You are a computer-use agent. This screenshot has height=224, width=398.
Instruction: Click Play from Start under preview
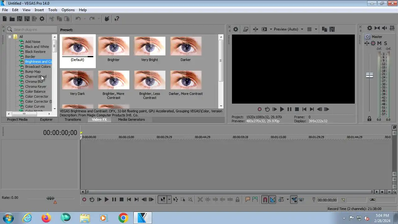click(275, 109)
